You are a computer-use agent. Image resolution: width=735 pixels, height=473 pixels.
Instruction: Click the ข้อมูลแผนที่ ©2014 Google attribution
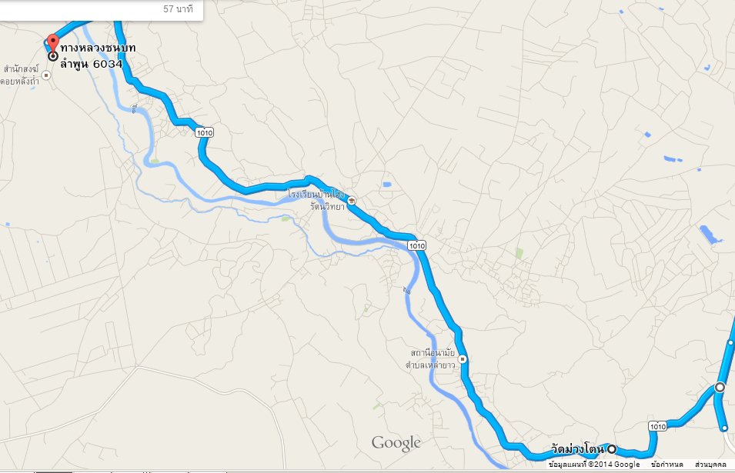pos(594,465)
